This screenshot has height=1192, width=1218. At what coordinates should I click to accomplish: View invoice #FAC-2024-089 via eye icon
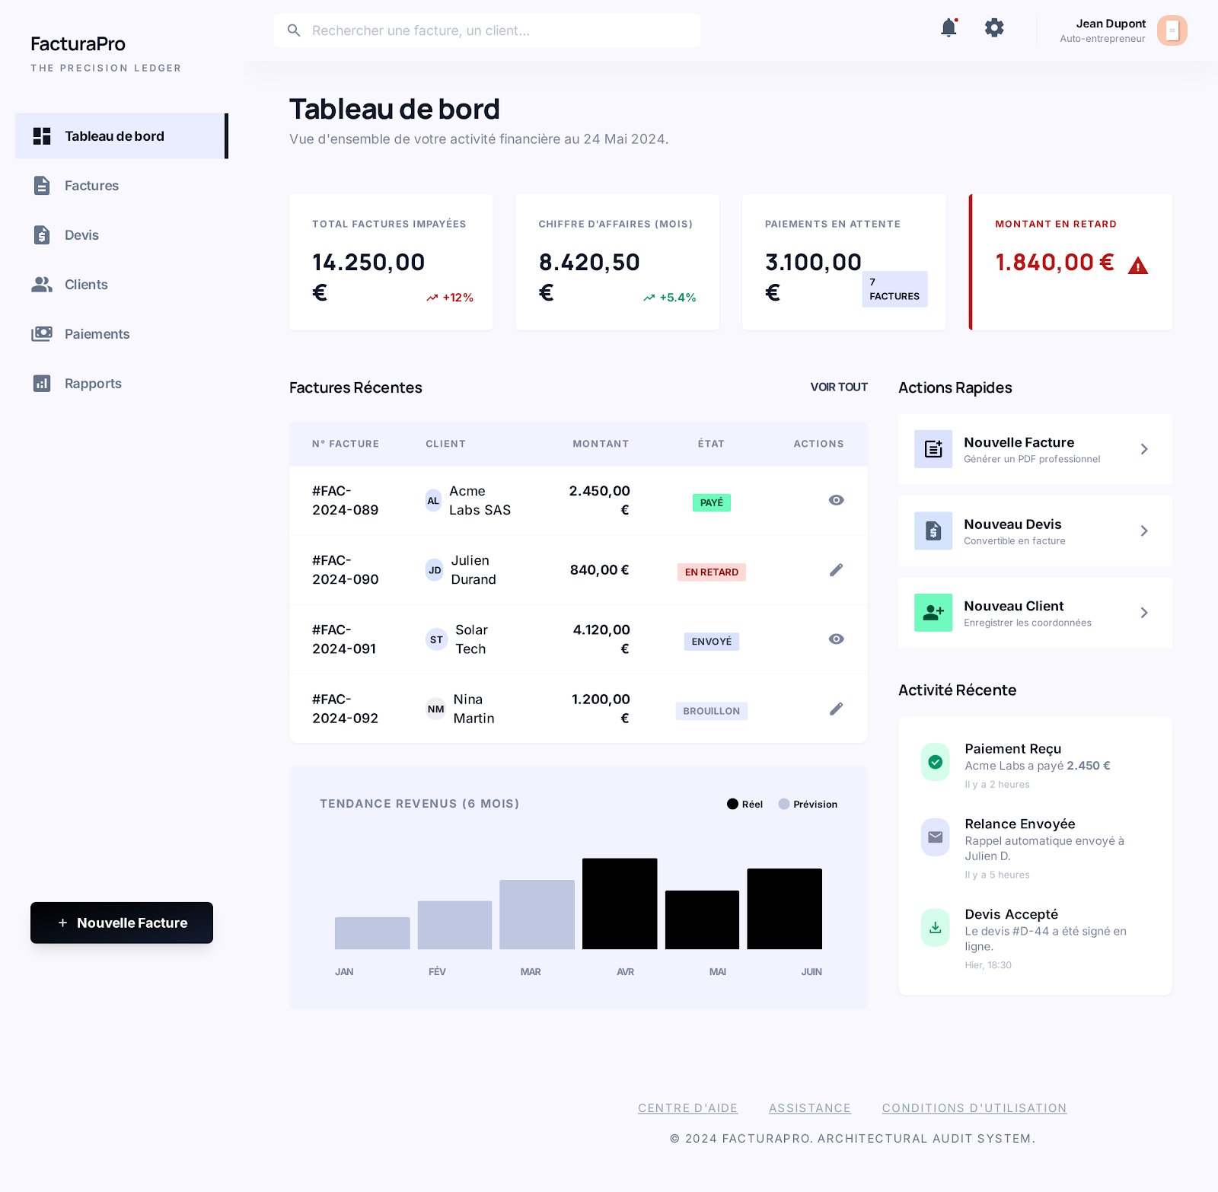[x=836, y=500]
